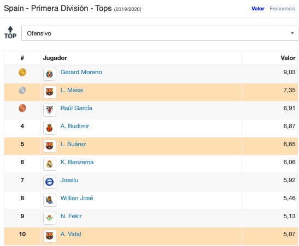
Task: Open the Ofensivo category dropdown
Action: click(x=160, y=33)
